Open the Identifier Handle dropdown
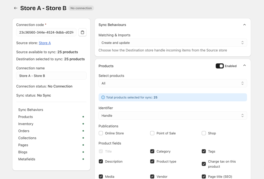 [x=172, y=116]
